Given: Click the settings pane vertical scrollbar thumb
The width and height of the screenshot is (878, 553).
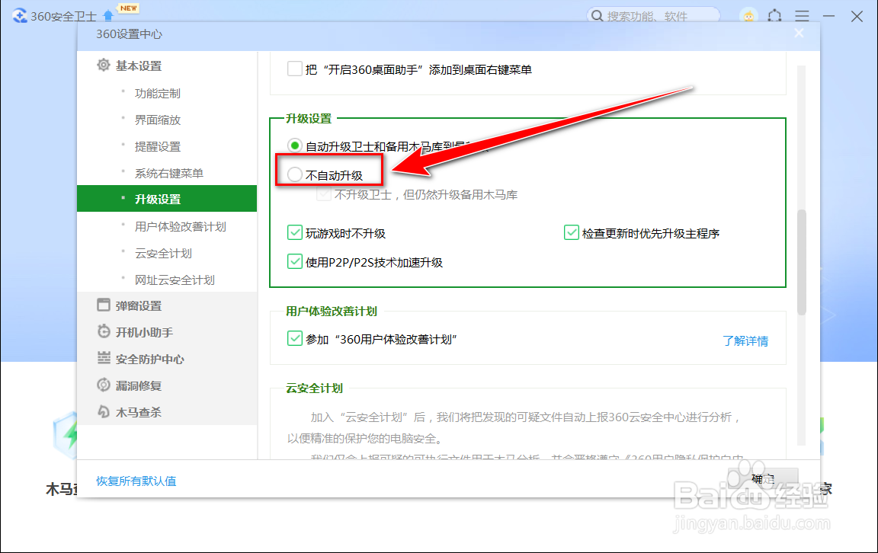Looking at the screenshot, I should tap(801, 262).
